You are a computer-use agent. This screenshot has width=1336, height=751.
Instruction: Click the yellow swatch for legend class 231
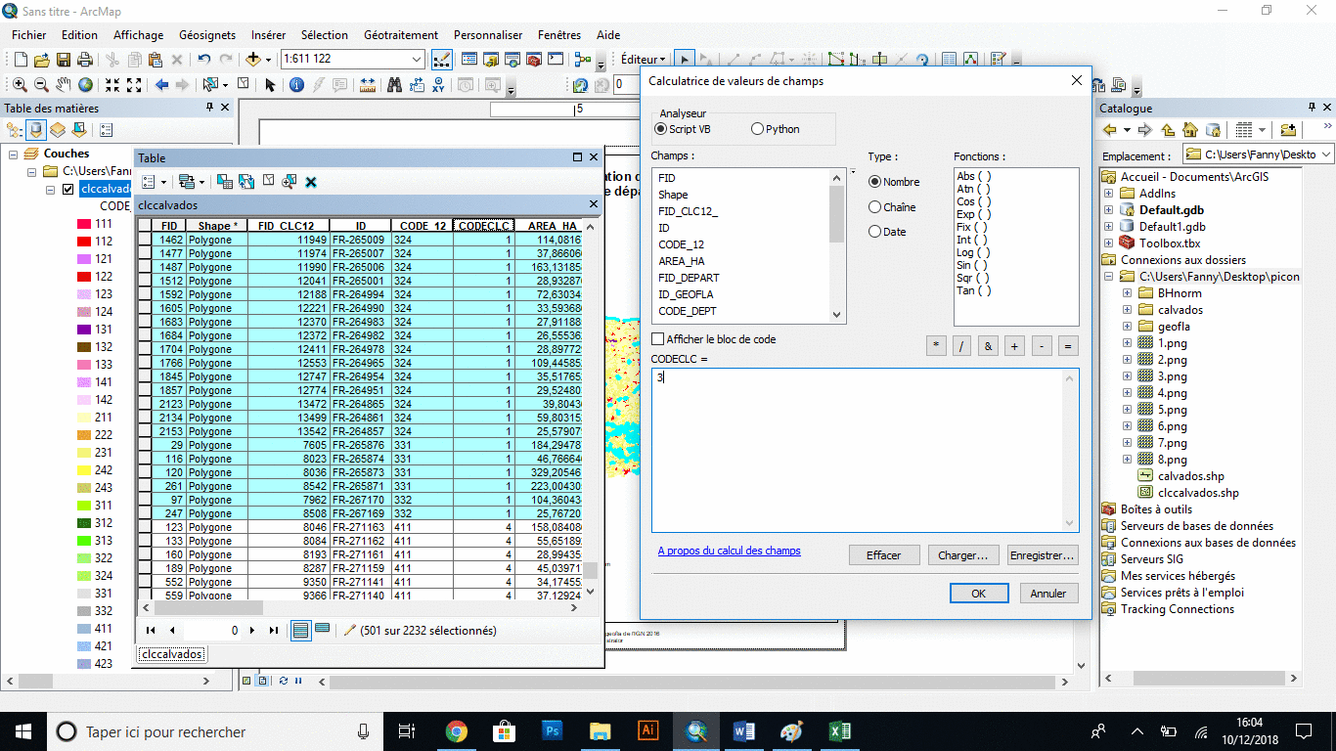tap(86, 453)
